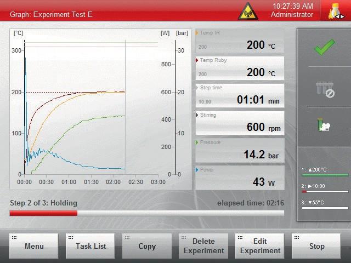Select step 3 cooling to 55°C

point(325,205)
